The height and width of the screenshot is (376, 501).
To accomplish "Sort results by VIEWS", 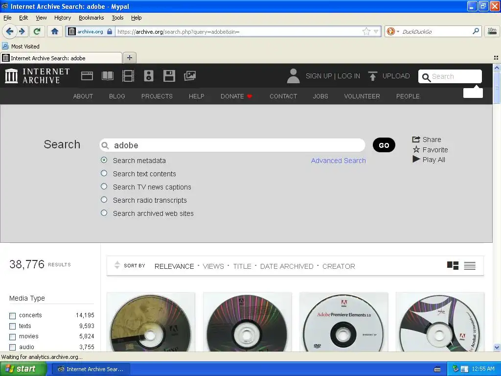I will click(x=213, y=266).
